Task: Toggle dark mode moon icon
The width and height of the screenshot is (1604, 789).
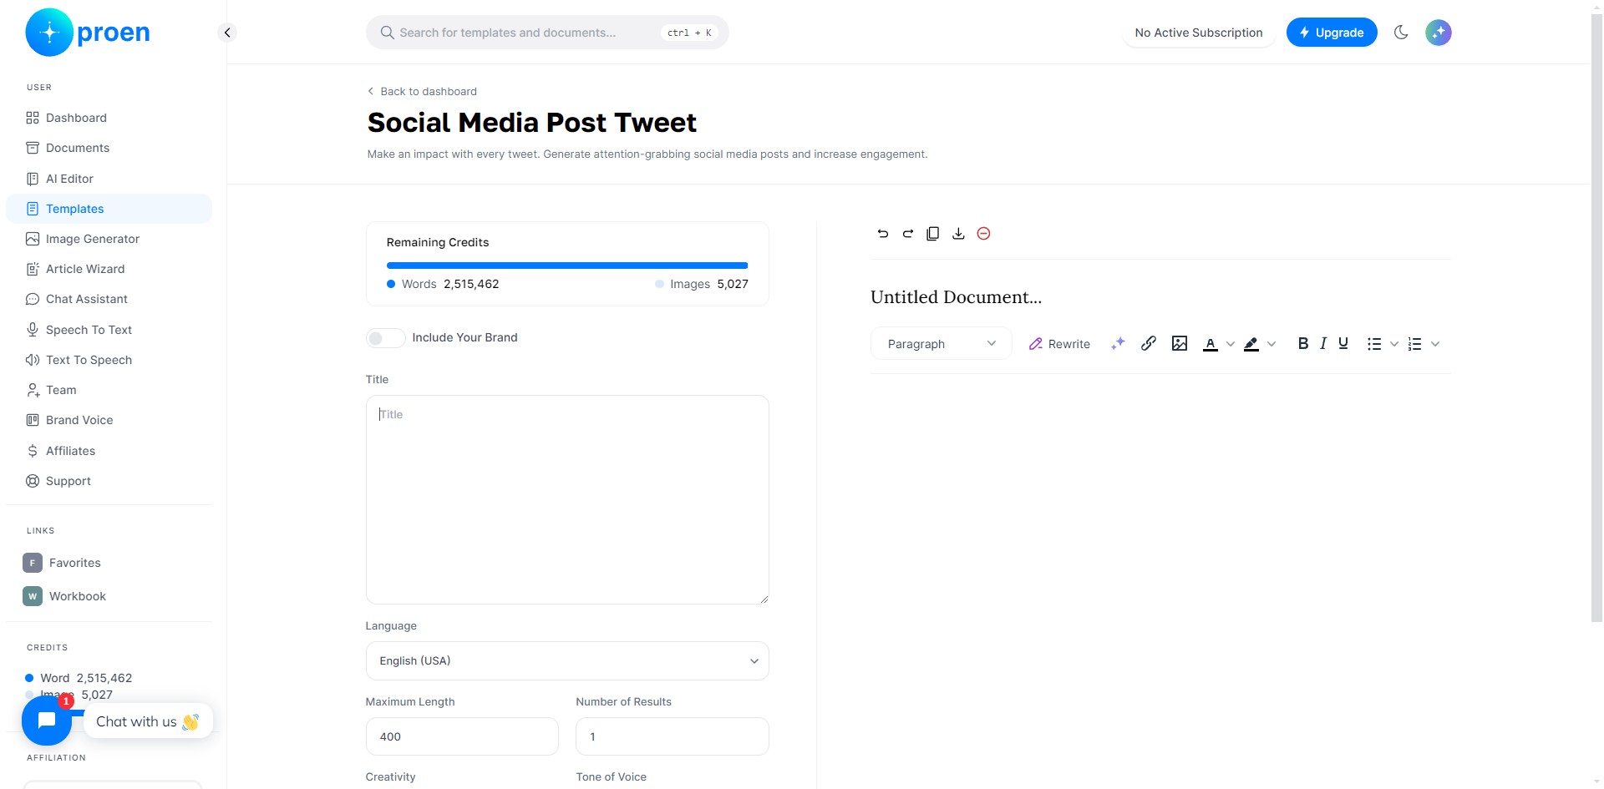Action: pyautogui.click(x=1401, y=33)
